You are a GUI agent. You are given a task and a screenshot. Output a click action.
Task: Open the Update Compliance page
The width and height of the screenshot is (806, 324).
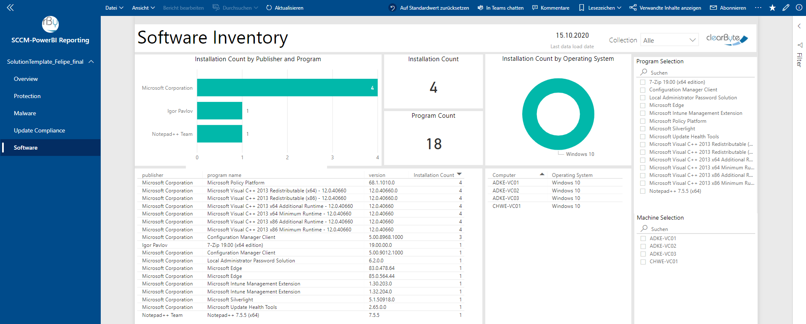pos(39,130)
